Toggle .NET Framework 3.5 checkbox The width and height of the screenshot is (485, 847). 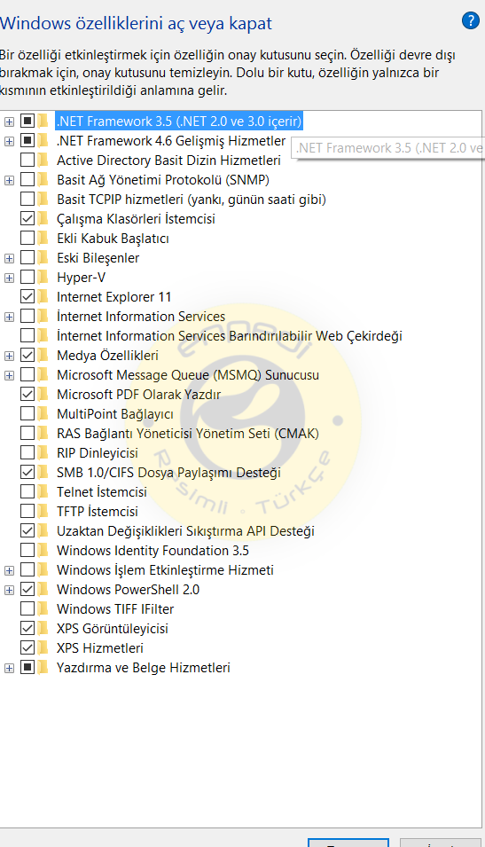tap(27, 121)
